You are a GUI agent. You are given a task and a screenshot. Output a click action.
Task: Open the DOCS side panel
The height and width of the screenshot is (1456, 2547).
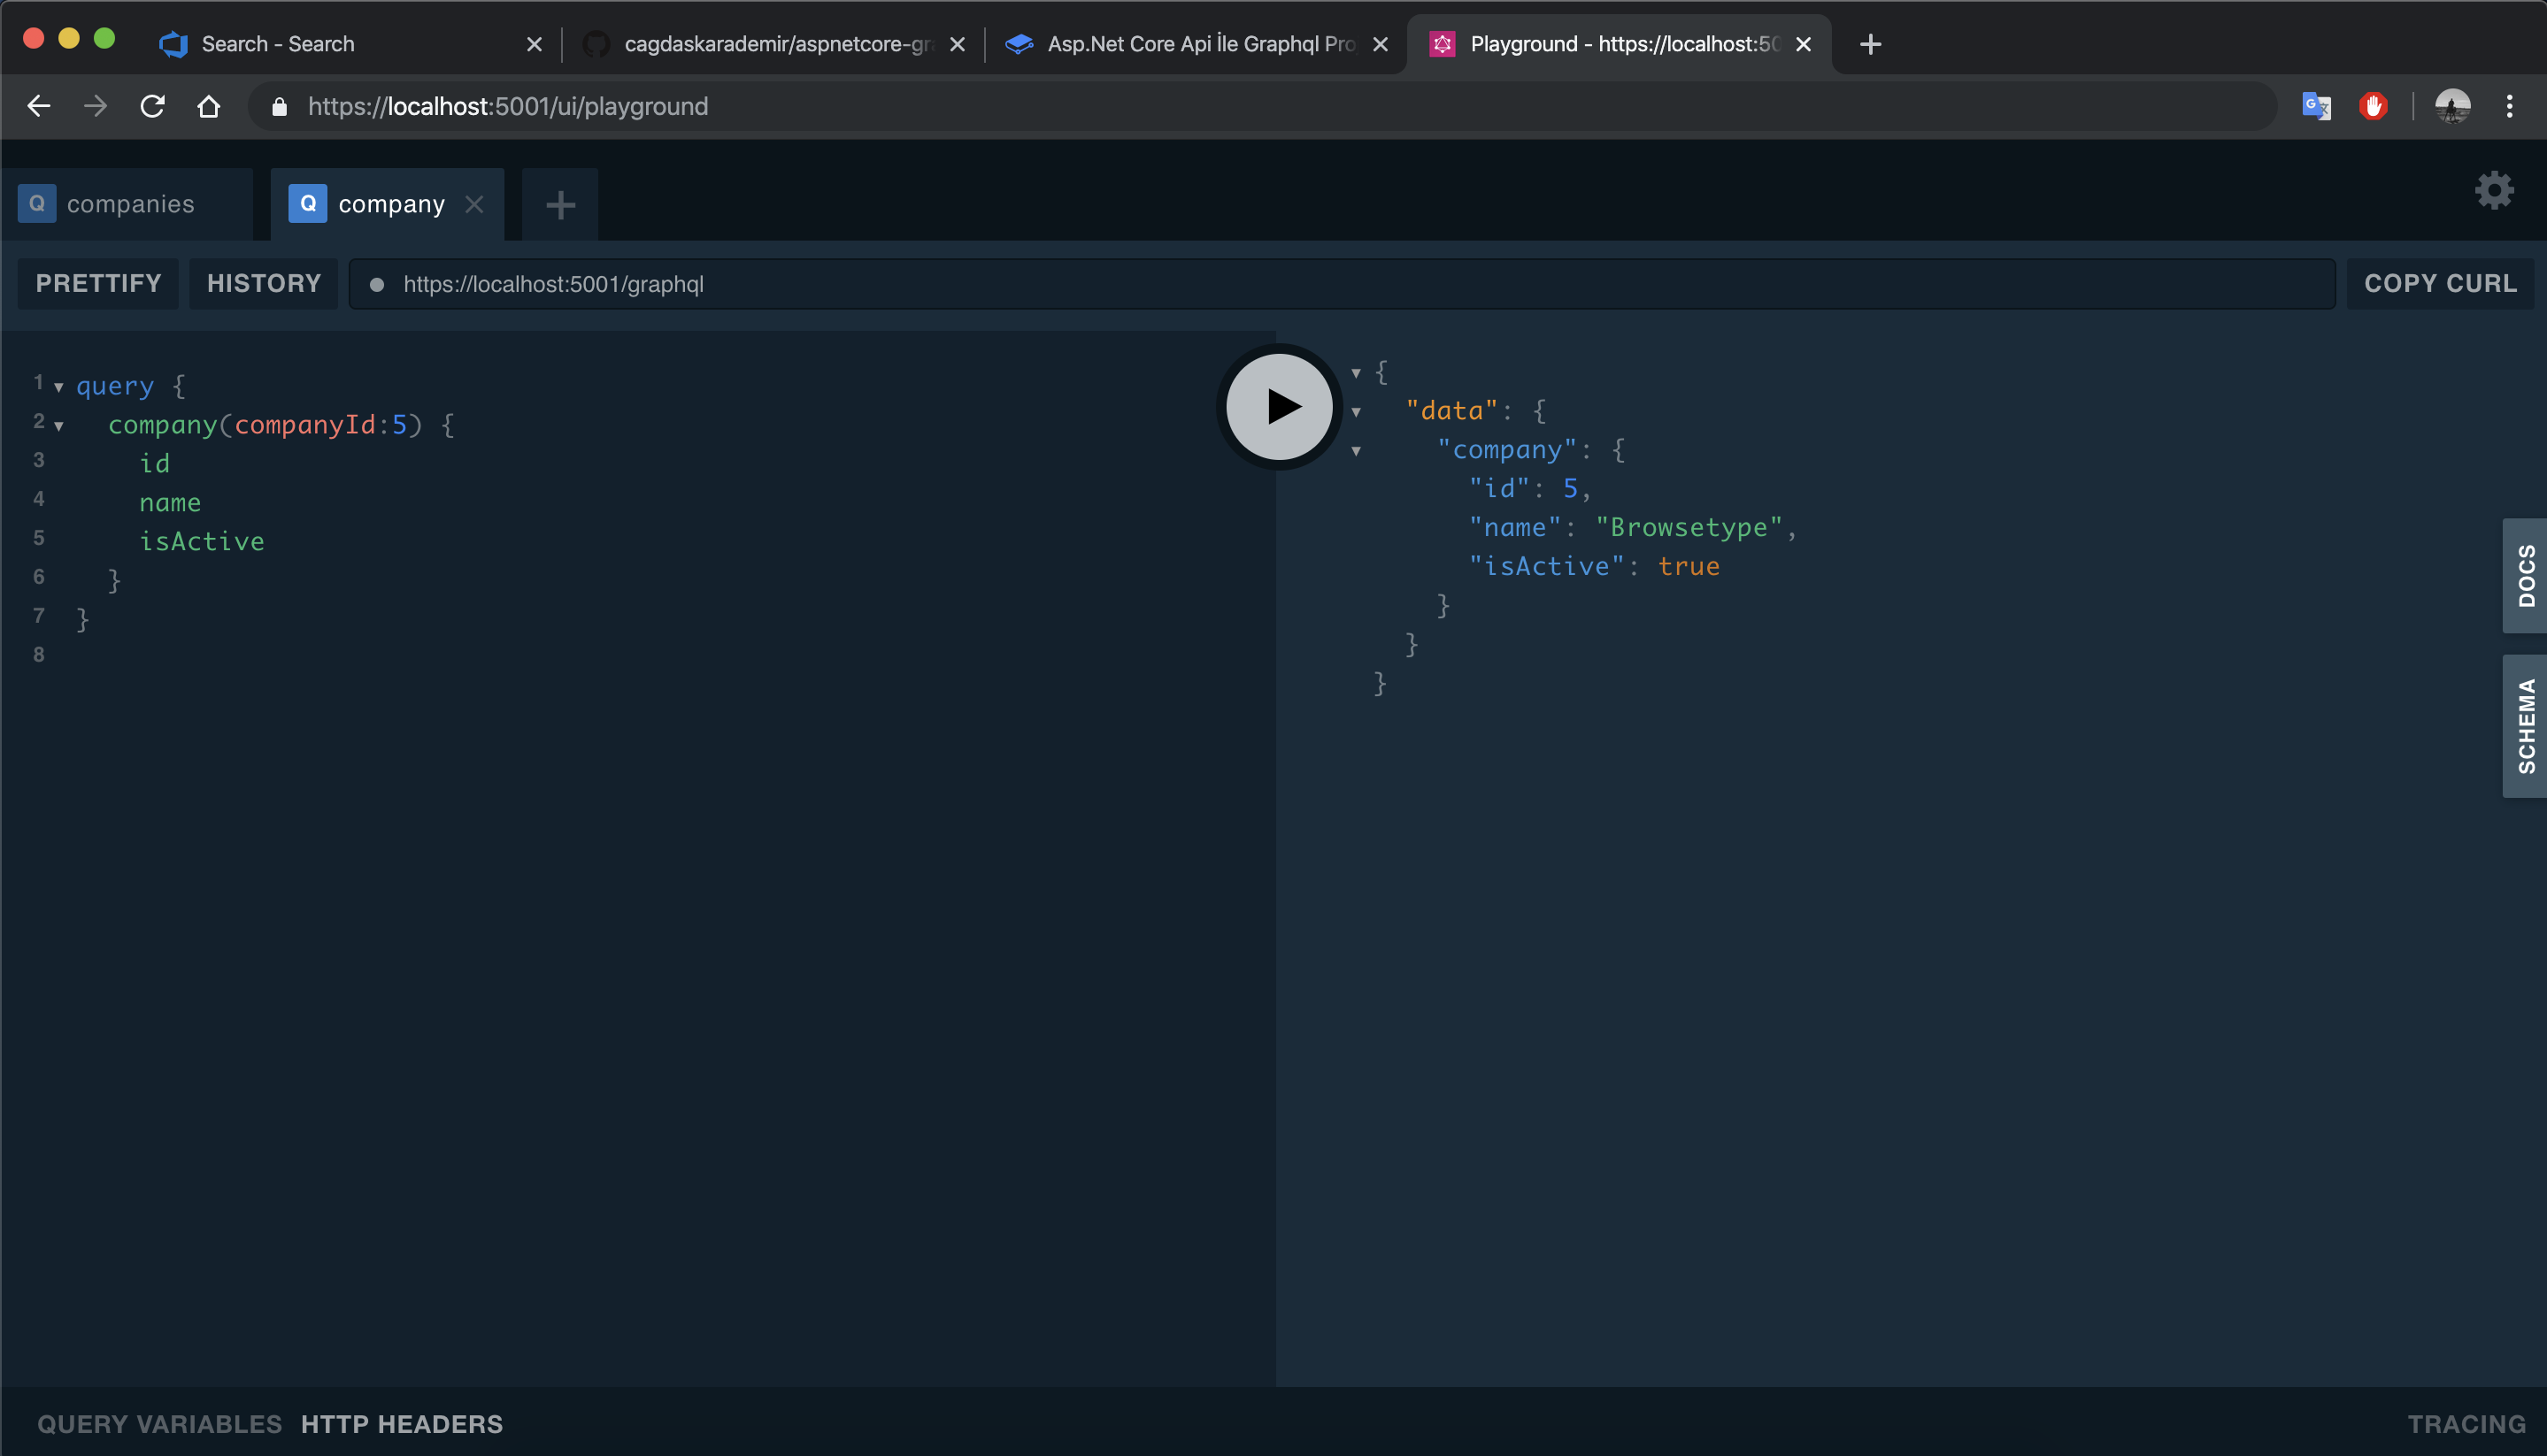click(x=2525, y=576)
